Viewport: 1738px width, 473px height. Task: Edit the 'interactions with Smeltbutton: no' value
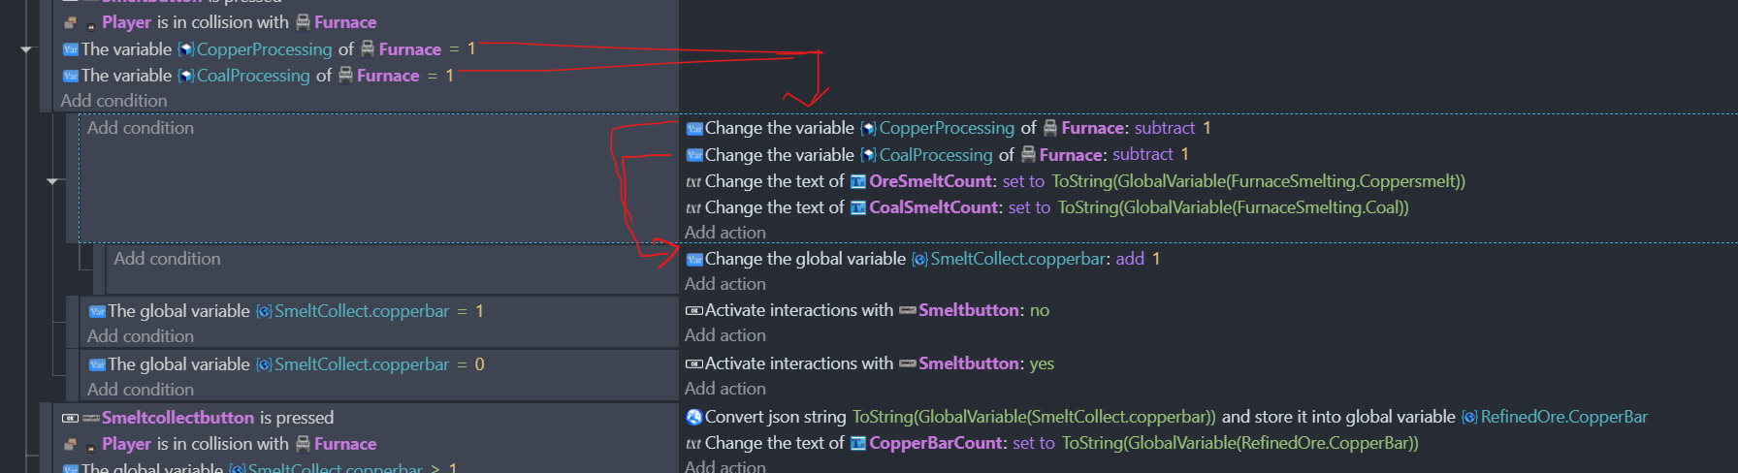tap(1040, 310)
